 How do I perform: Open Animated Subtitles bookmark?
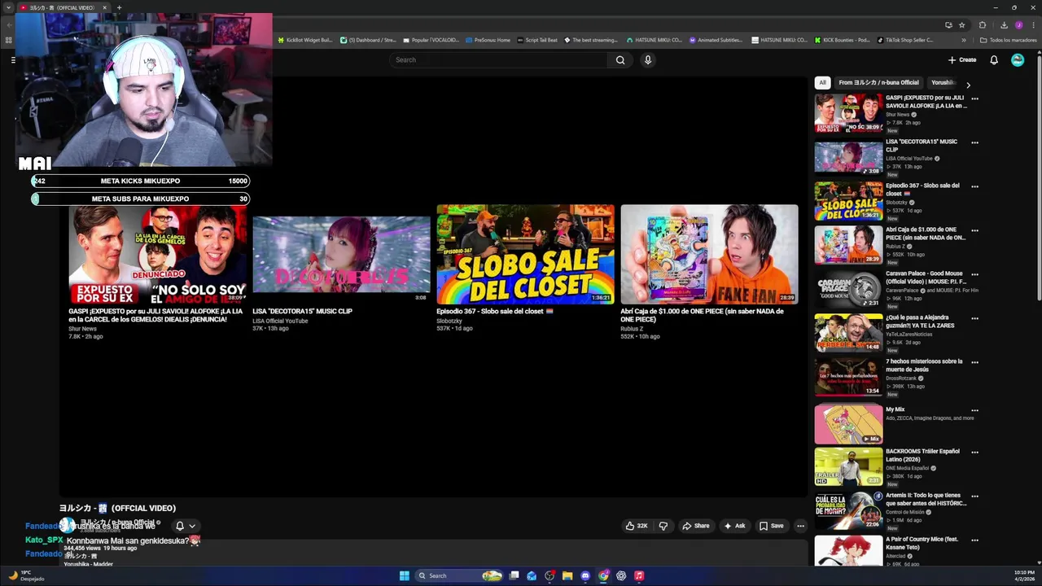(x=716, y=40)
